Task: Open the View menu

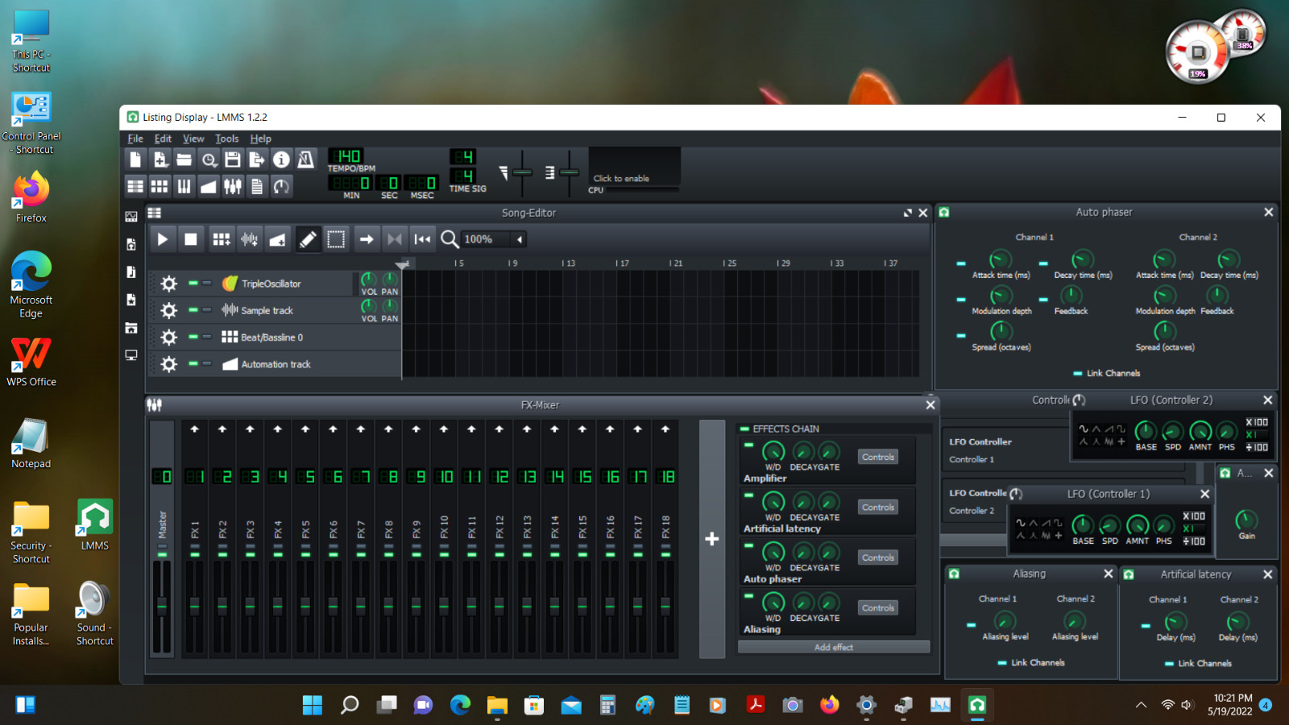Action: click(193, 139)
